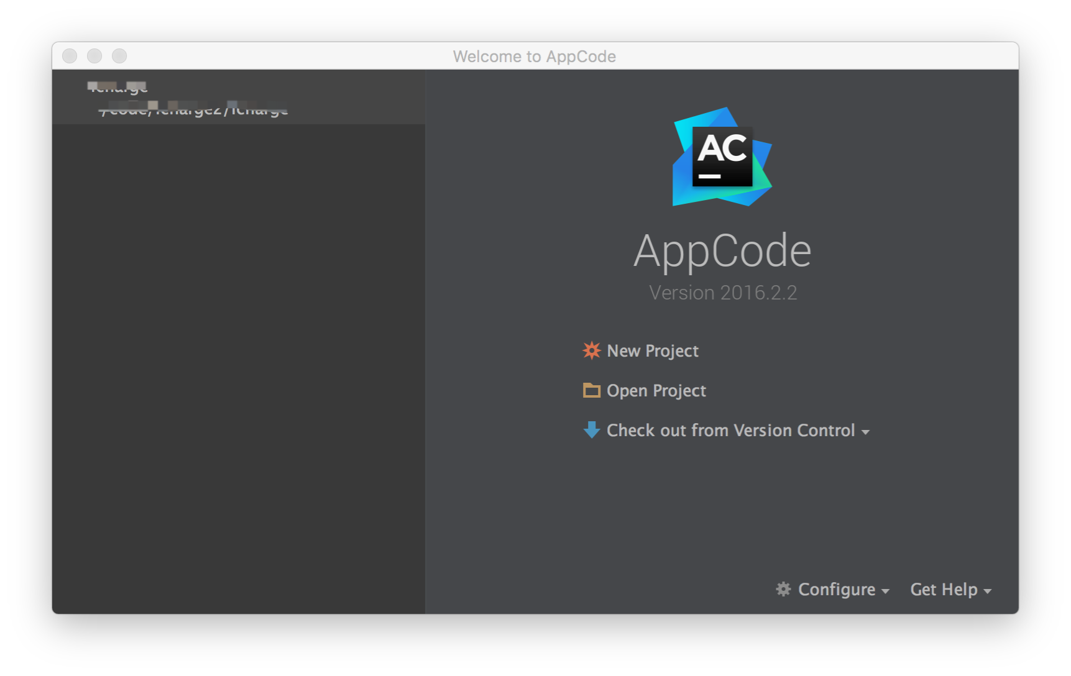Click the Welcome to AppCode title bar
This screenshot has height=676, width=1071.
[x=535, y=56]
